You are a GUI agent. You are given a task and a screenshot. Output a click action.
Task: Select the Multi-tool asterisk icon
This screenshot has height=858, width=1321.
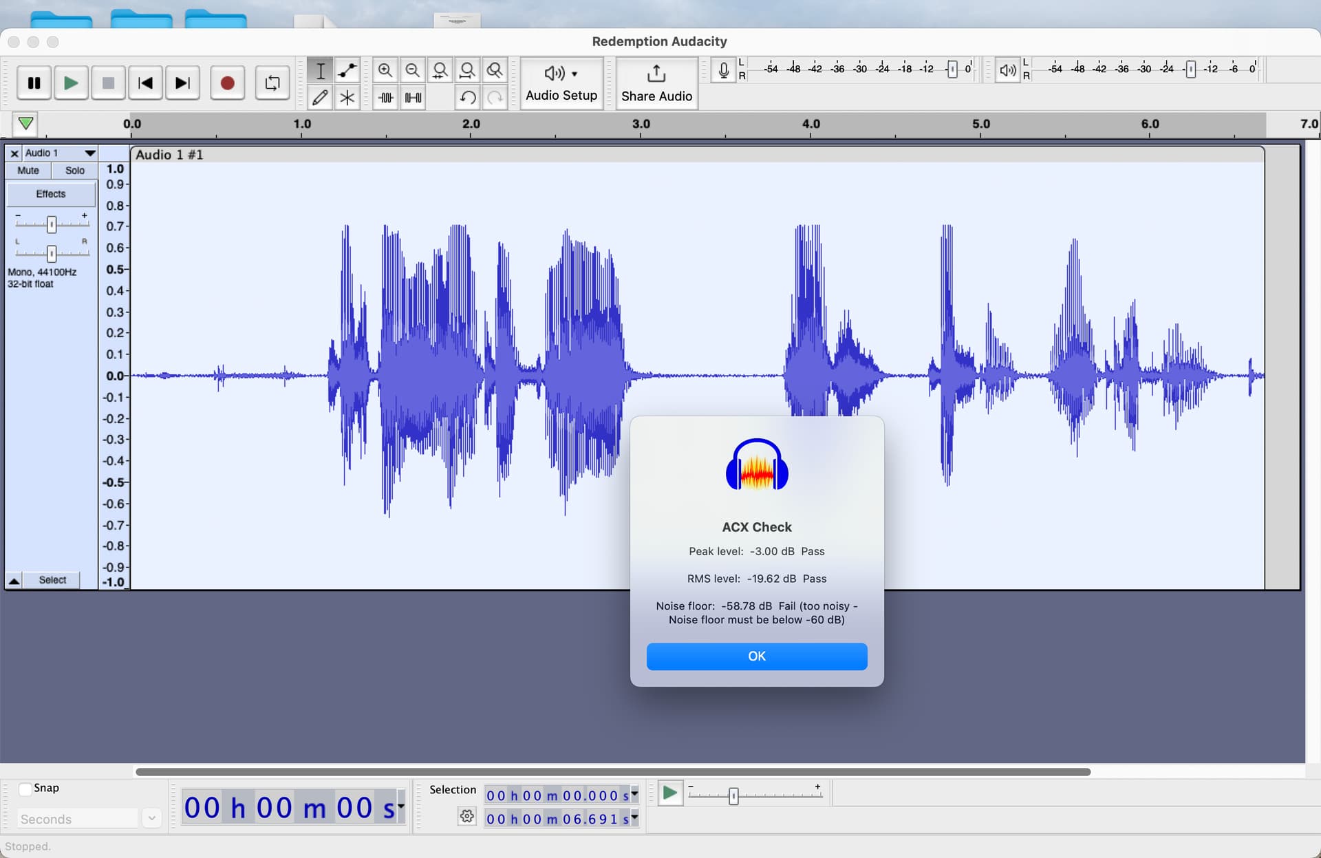click(347, 98)
